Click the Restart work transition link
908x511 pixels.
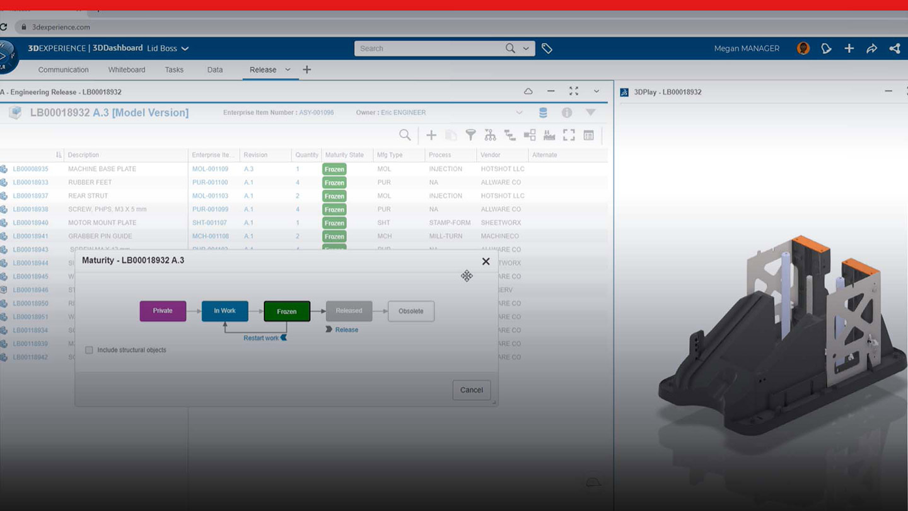(261, 338)
